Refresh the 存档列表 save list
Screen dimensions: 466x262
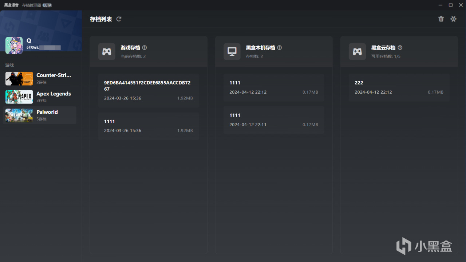119,19
